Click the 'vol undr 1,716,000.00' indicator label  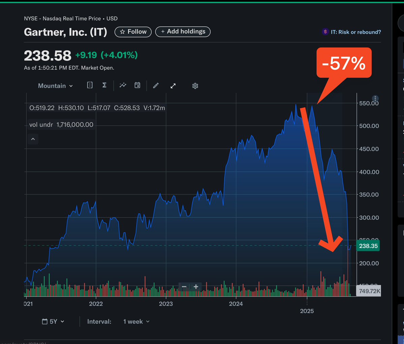[61, 125]
